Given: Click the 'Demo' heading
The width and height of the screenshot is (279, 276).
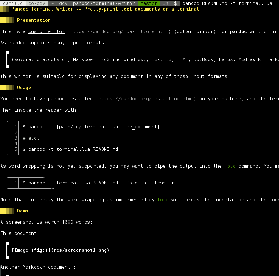Looking at the screenshot, I should [x=23, y=211].
